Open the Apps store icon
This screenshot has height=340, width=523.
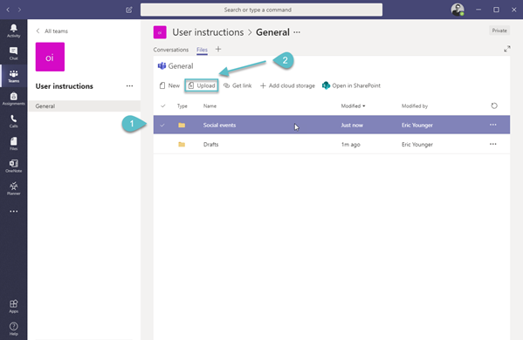click(13, 306)
